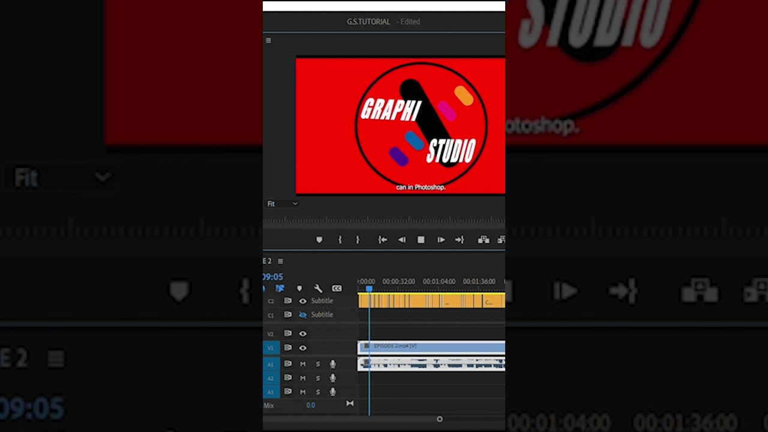Toggle Linked Selection in the timeline
This screenshot has height=432, width=768.
[x=280, y=289]
